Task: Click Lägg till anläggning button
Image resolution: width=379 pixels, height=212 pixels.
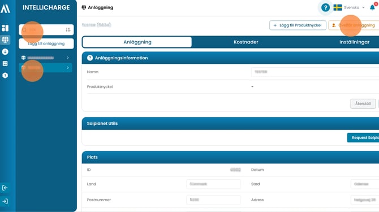Action: click(46, 43)
